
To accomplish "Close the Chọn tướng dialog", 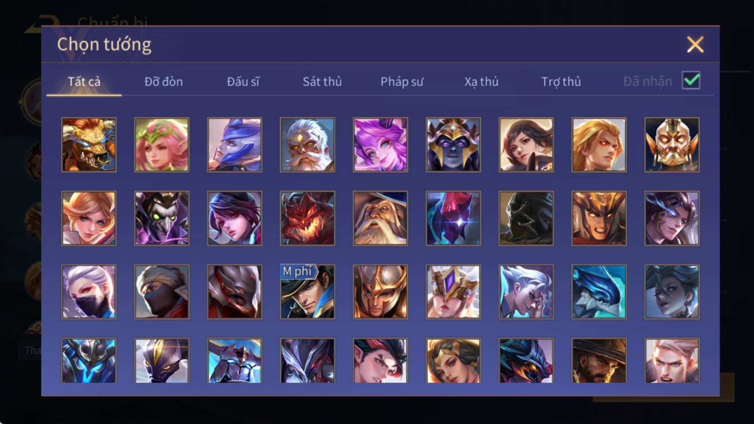I will point(695,45).
